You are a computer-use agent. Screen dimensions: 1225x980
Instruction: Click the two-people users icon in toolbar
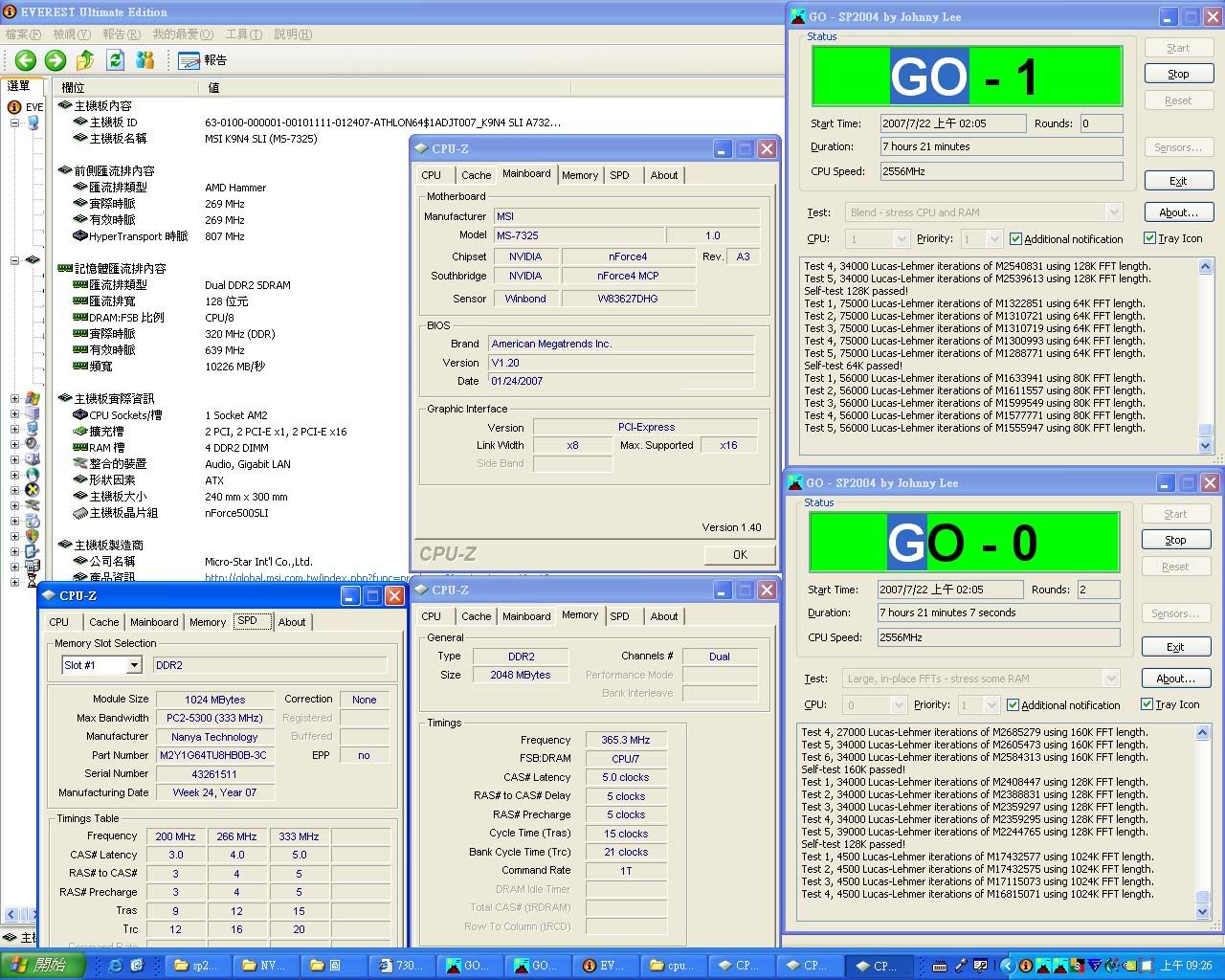click(145, 60)
